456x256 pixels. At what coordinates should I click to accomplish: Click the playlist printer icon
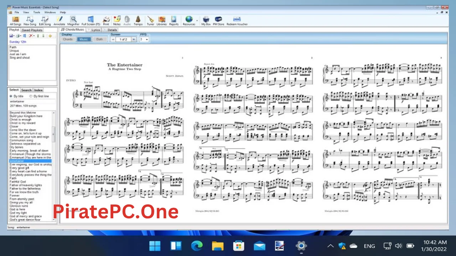point(17,36)
